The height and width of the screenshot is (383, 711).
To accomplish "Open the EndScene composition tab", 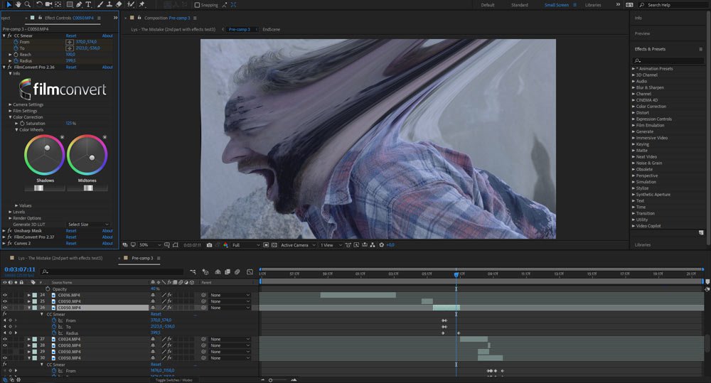I will [x=271, y=30].
